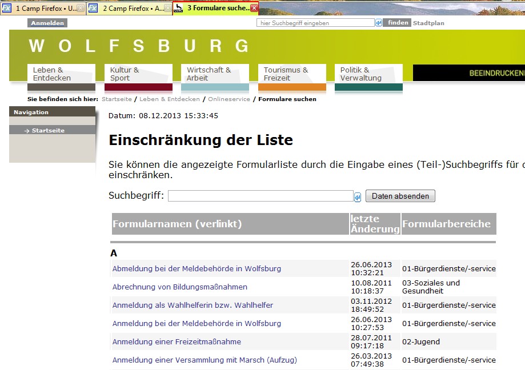Open Anmeldung einer Freizeitmaßnahme form
This screenshot has width=525, height=370.
tap(177, 342)
